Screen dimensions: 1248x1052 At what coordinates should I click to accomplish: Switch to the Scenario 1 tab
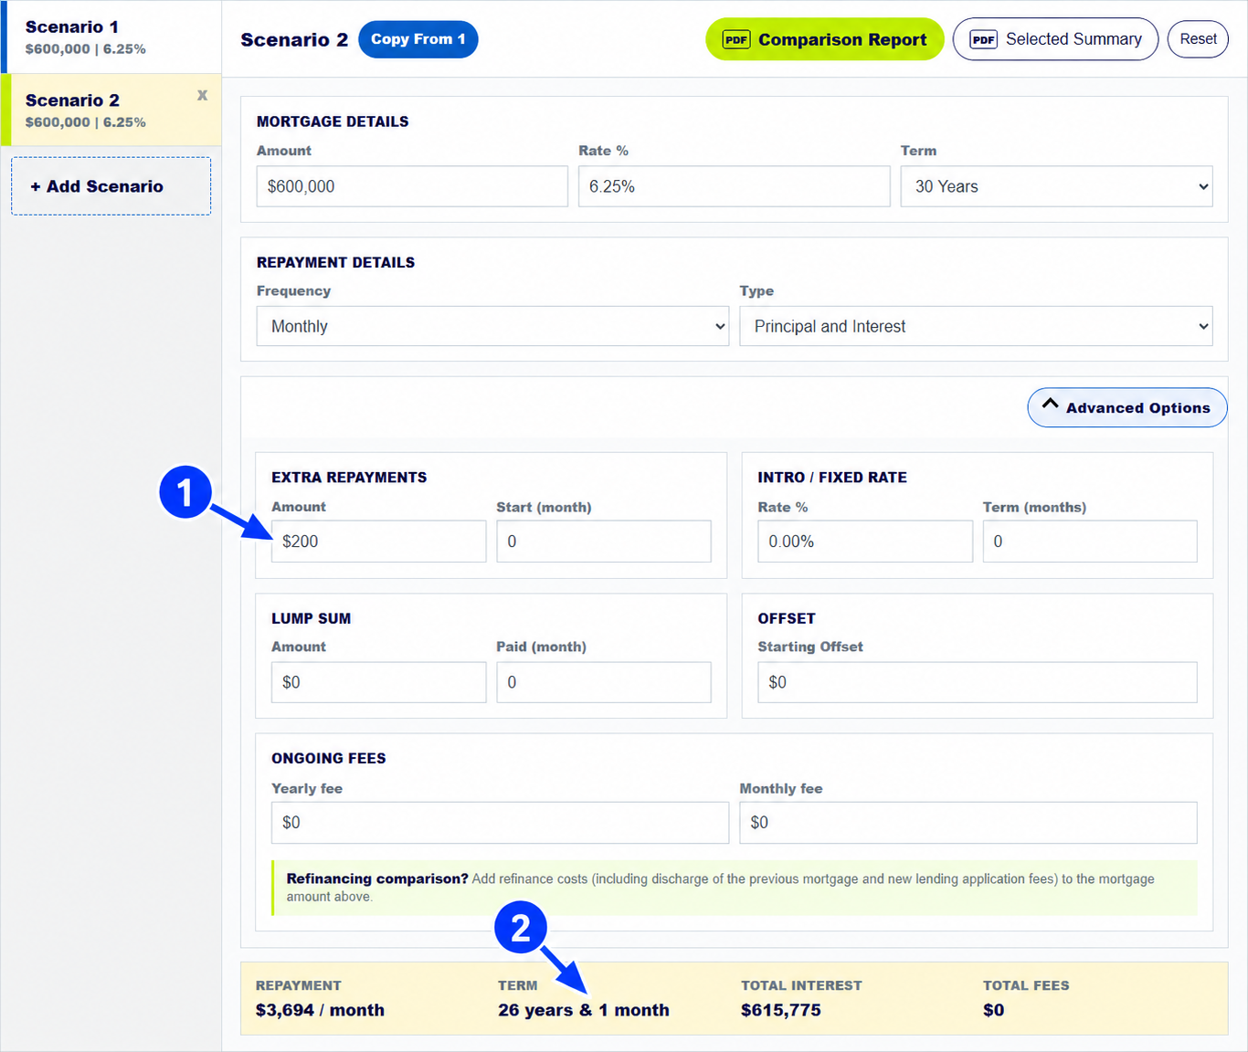point(111,37)
